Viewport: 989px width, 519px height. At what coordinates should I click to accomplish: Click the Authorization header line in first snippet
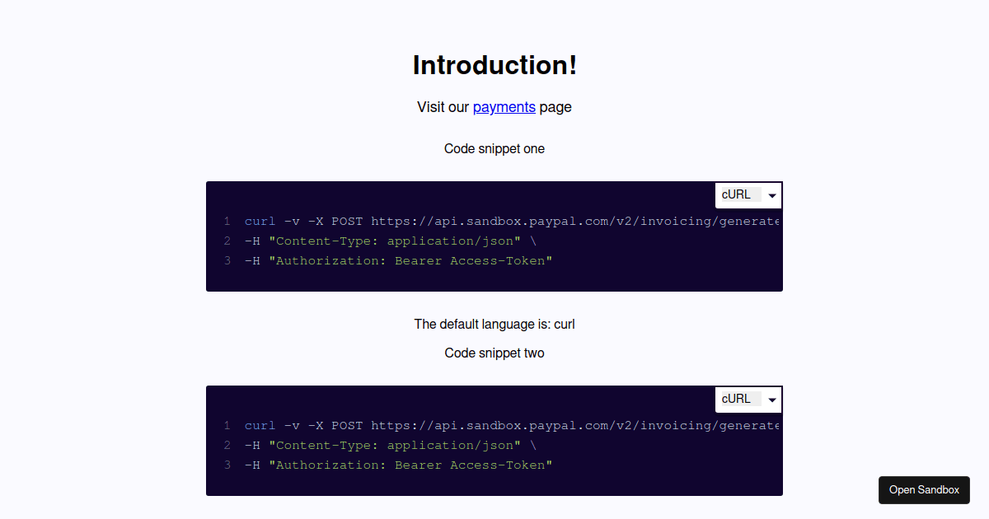(396, 260)
